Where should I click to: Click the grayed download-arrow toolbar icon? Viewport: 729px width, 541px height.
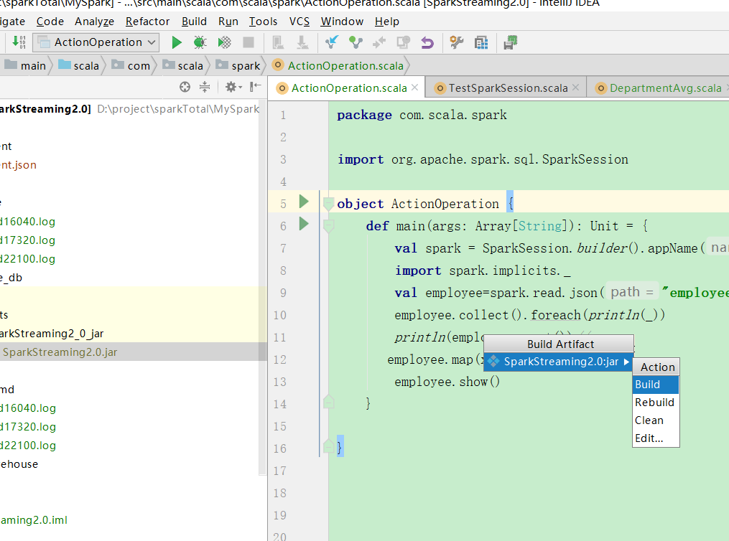coord(302,42)
